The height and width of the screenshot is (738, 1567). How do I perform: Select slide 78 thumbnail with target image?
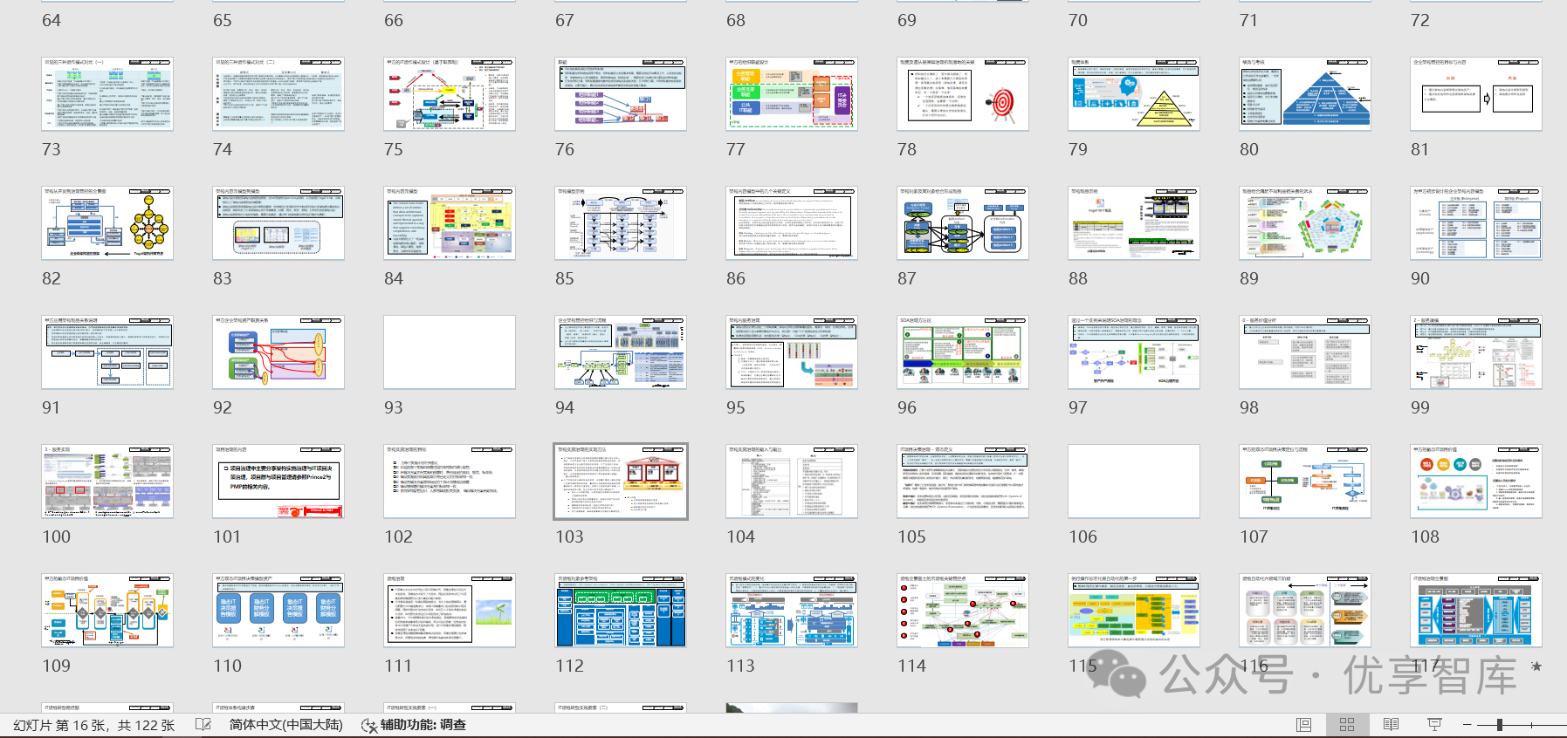click(963, 94)
